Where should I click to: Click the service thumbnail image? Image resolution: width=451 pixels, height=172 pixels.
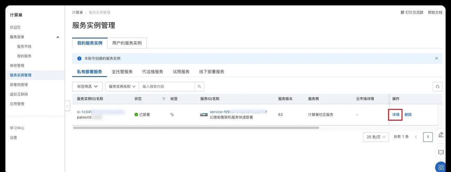(x=204, y=115)
